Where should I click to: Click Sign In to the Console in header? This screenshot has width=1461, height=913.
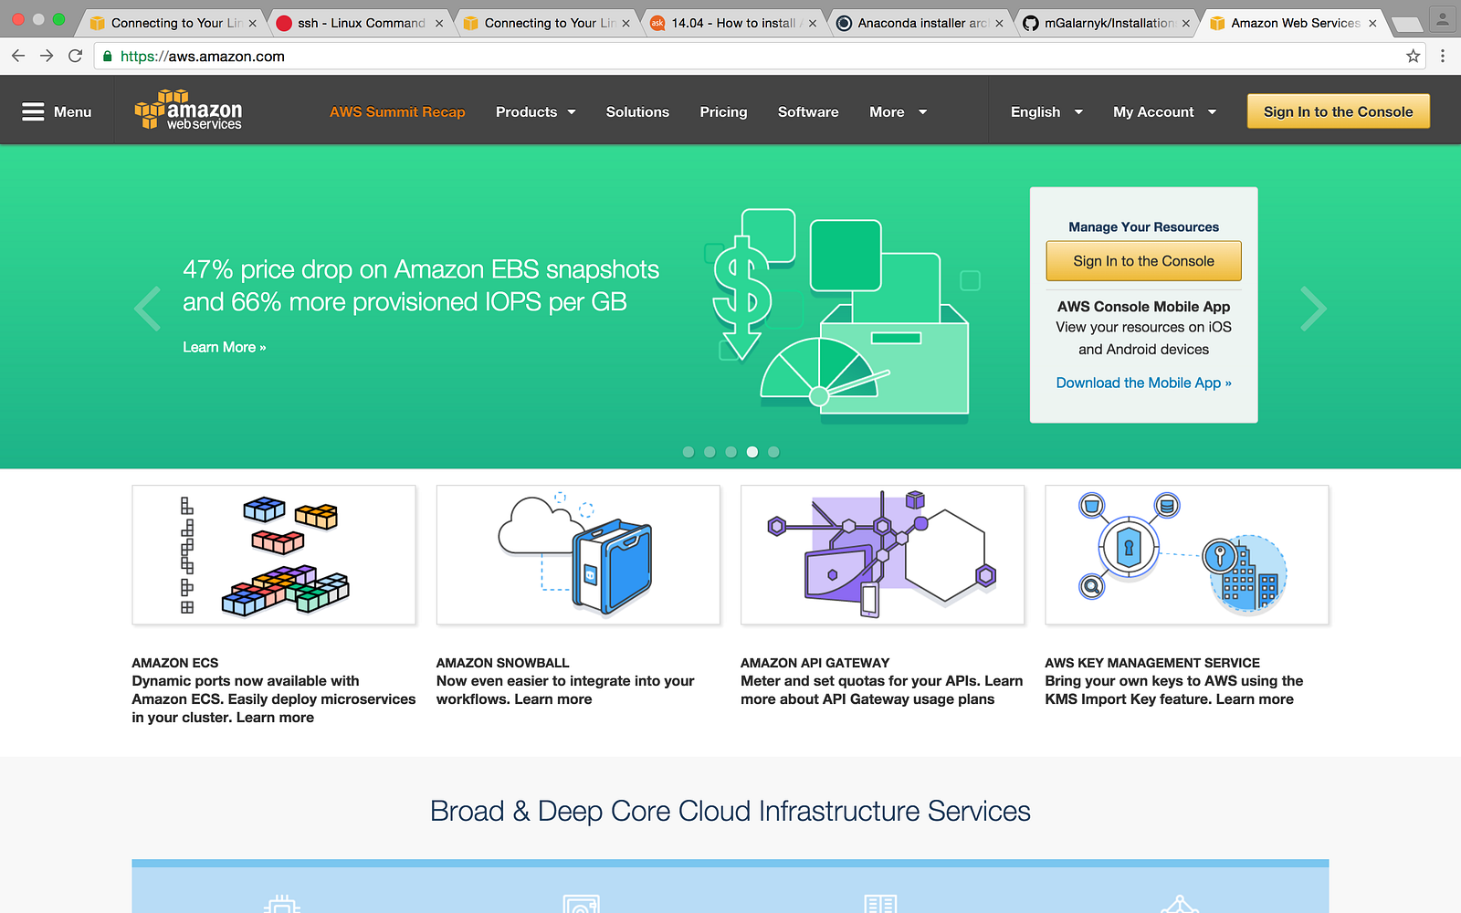tap(1338, 111)
